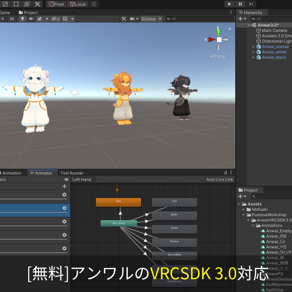Open Scene view panel options menu
Screen dimensions: 292x292
[231, 12]
